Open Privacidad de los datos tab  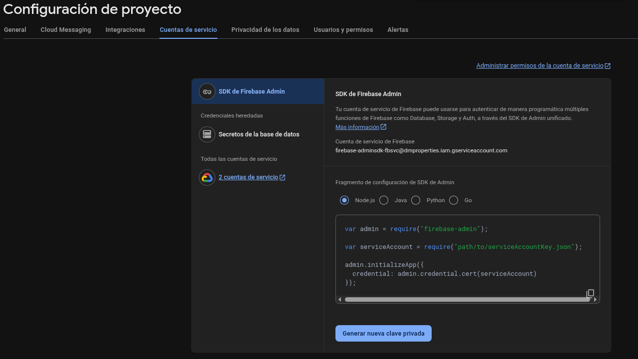coord(265,30)
